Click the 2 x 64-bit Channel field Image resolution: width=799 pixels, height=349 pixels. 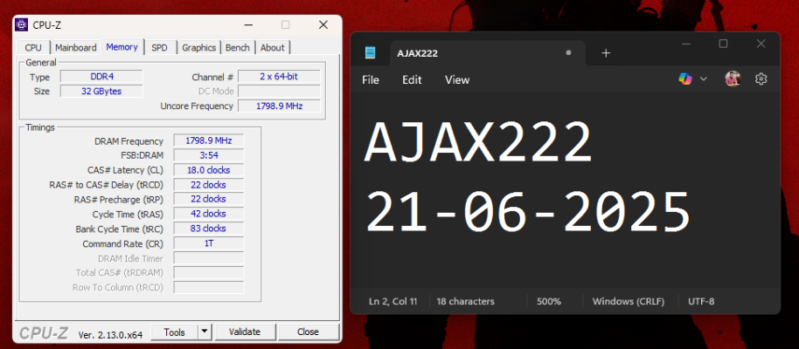[279, 77]
